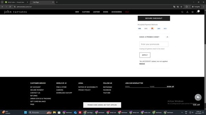Open a new browser tab
The image size is (206, 115).
(x=57, y=2)
